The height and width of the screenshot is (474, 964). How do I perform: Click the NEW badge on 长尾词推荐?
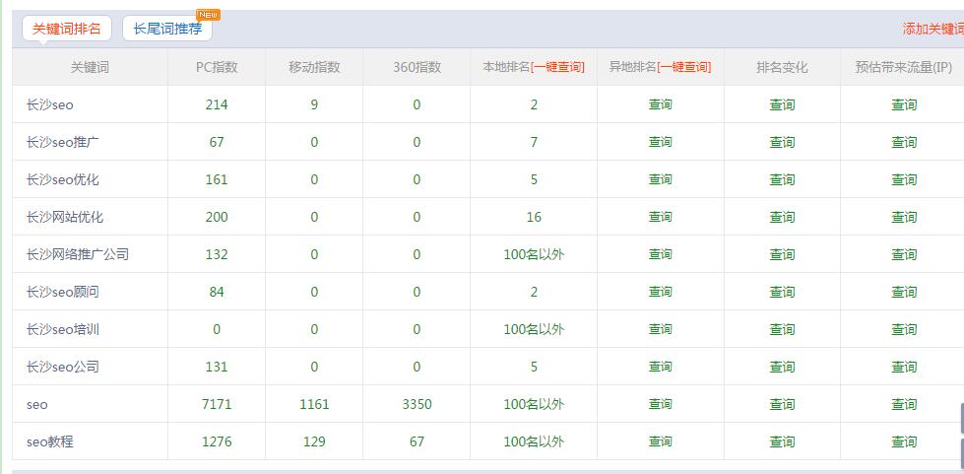click(209, 15)
